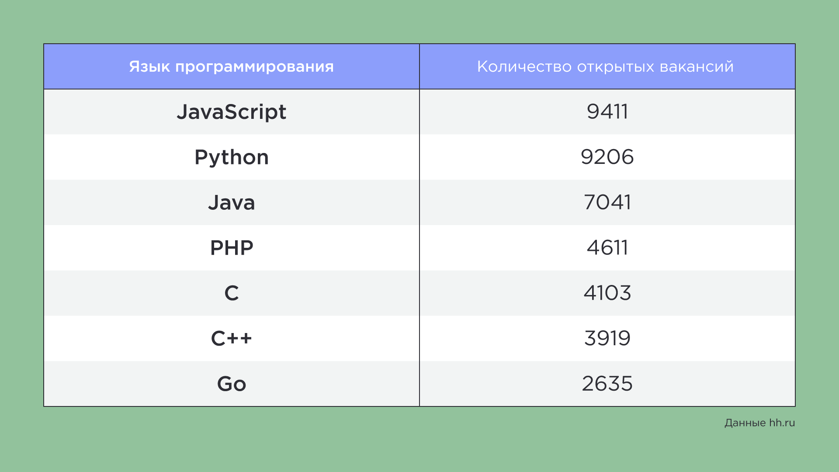Click the word 'Язык' in header
The height and width of the screenshot is (472, 839).
point(149,66)
